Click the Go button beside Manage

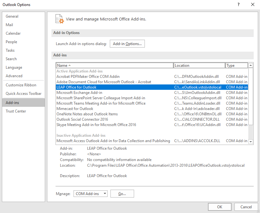(x=122, y=194)
